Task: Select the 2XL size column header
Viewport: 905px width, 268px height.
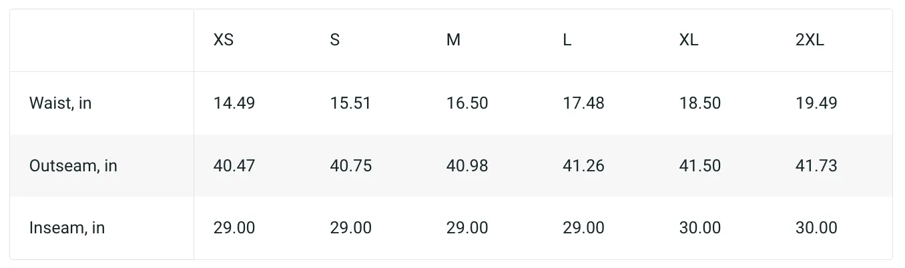Action: pos(810,40)
